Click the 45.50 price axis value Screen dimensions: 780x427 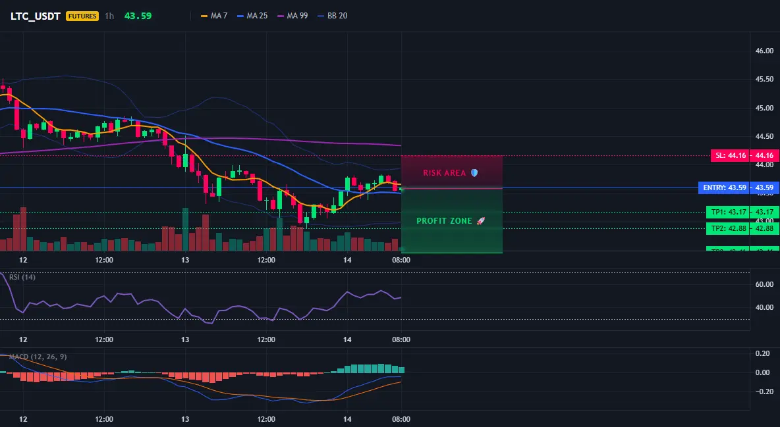click(765, 79)
